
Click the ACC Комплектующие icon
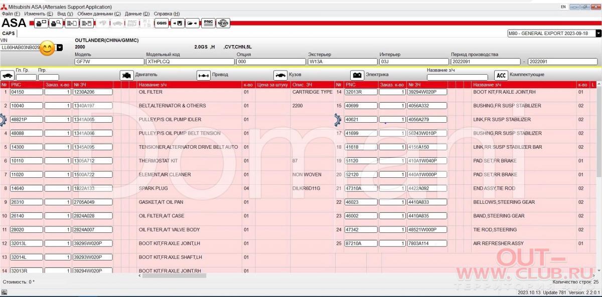tap(501, 75)
